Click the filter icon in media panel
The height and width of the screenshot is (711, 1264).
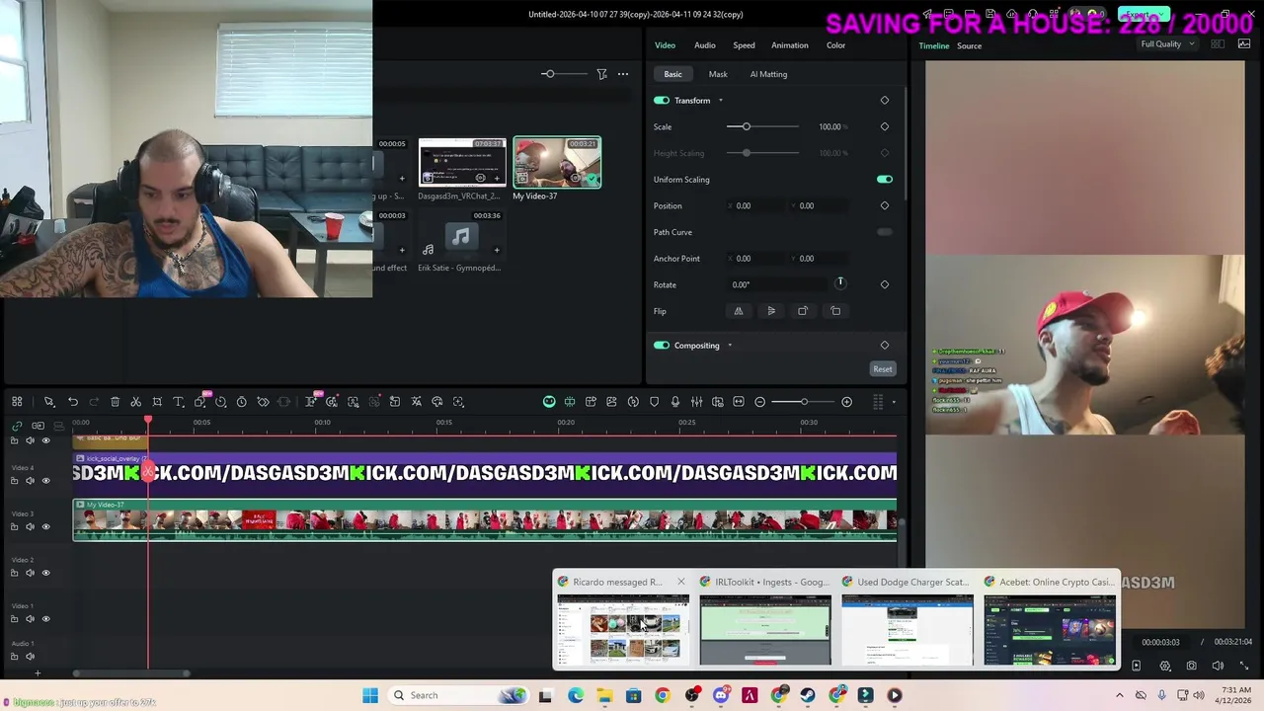601,74
